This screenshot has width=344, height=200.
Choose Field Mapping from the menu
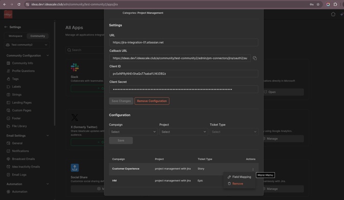239,177
